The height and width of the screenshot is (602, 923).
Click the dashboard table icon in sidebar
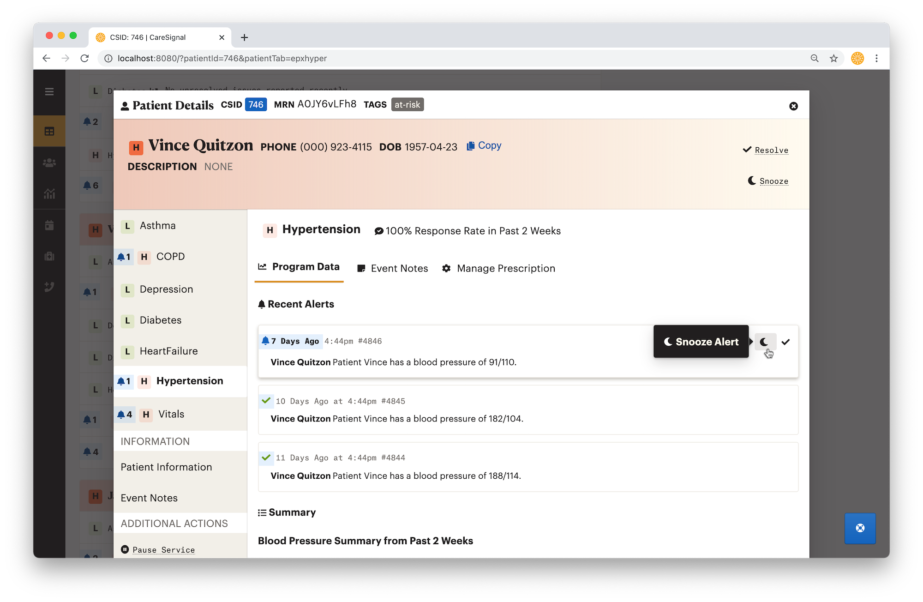point(49,132)
